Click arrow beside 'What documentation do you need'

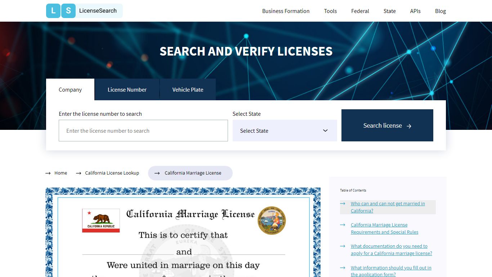[x=343, y=246]
